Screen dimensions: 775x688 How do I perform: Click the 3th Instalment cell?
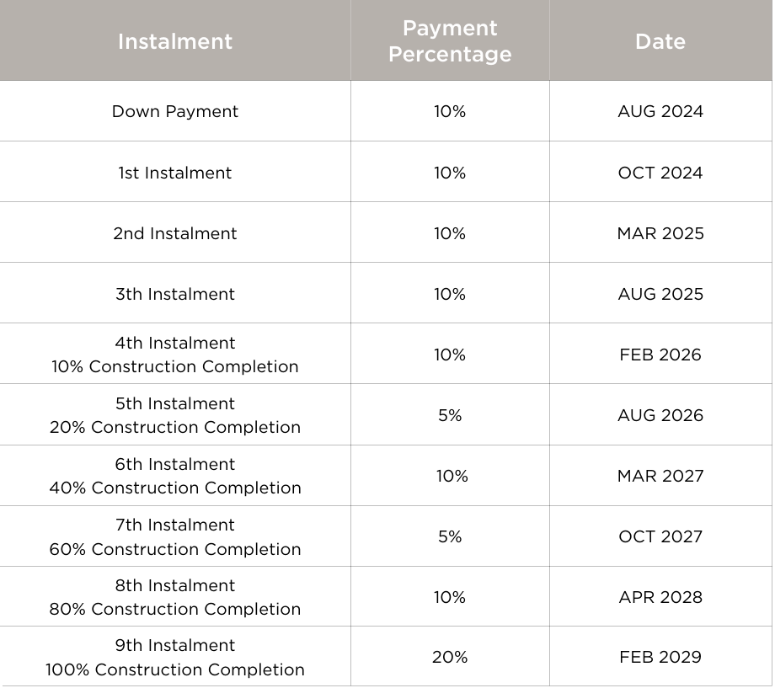coord(175,294)
